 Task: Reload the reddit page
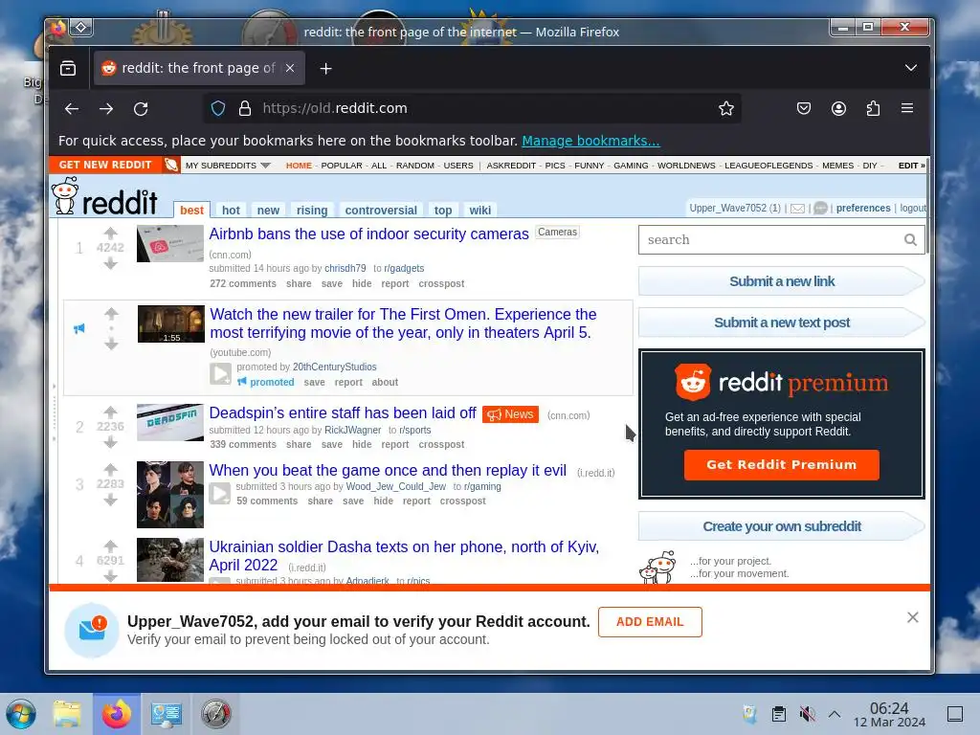coord(141,109)
